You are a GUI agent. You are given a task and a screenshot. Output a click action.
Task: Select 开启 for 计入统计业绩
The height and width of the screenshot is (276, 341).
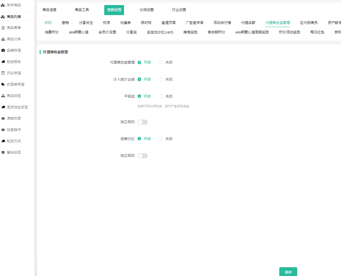[139, 79]
